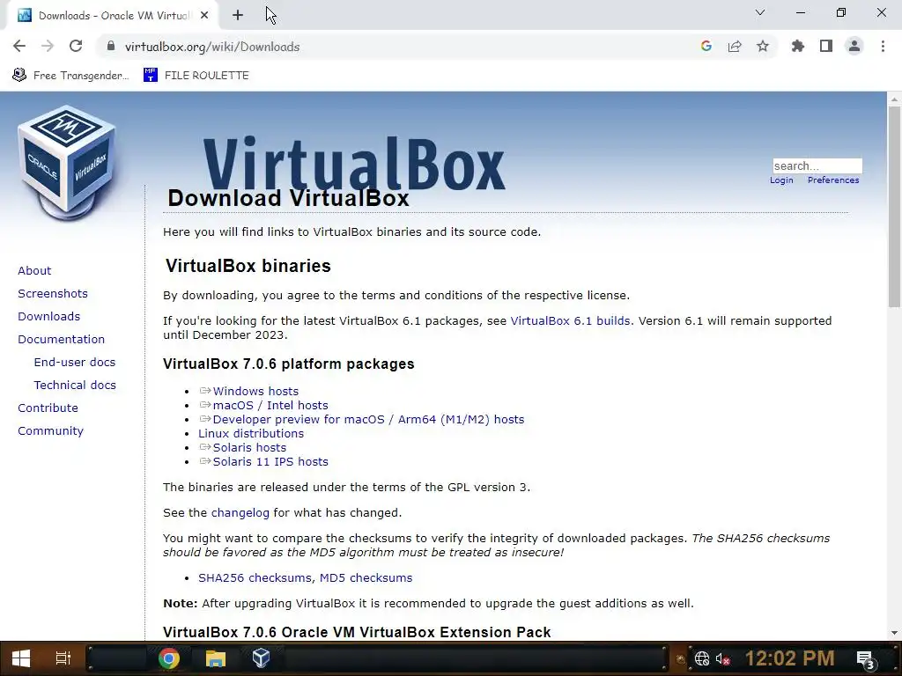The image size is (902, 676).
Task: Toggle the browser side panel icon
Action: click(826, 47)
